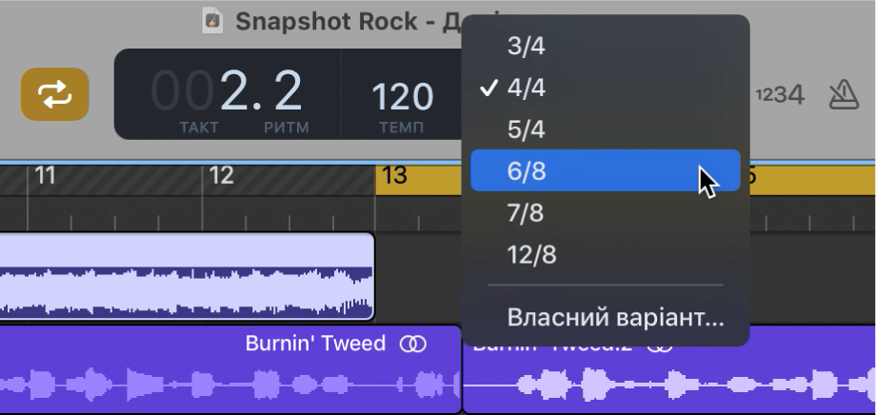Toggle the yellow Cycle loop button
876x415 pixels.
point(55,94)
